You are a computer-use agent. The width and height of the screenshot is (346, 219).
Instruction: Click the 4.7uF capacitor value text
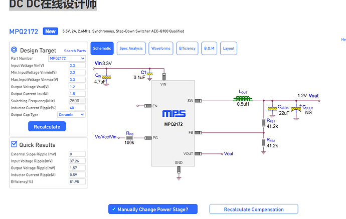[x=100, y=82]
